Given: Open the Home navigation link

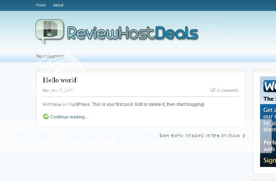Looking at the screenshot, I should [x=41, y=5].
